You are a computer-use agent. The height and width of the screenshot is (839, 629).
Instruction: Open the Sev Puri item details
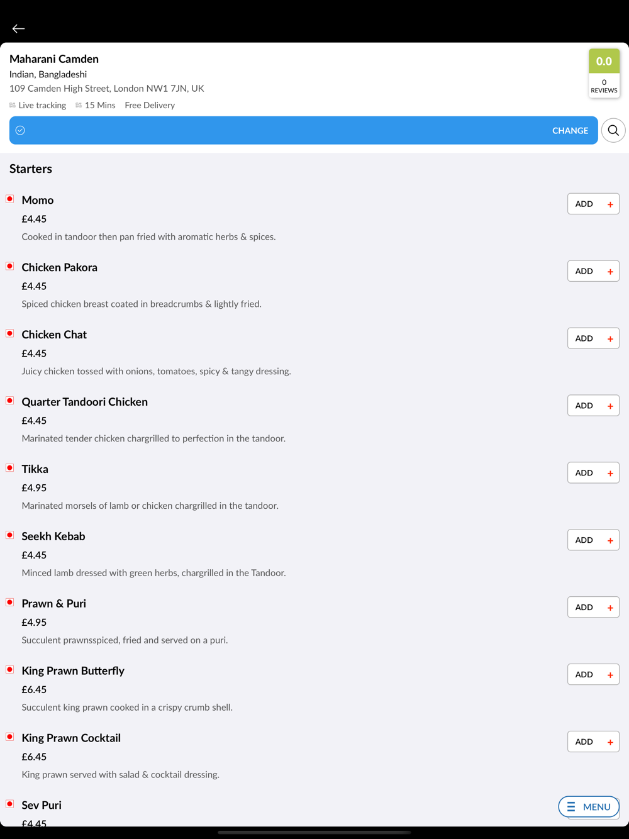tap(42, 805)
